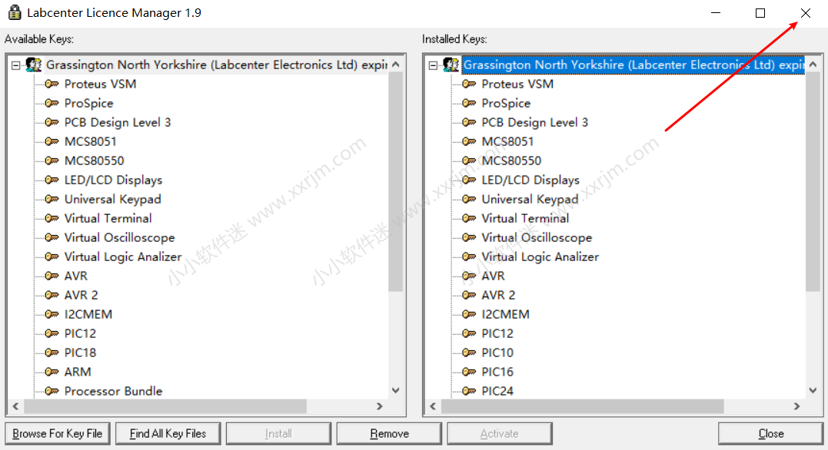The image size is (828, 450).
Task: Click key icon beside Virtual Oscilloscope in Available Keys
Action: [52, 237]
